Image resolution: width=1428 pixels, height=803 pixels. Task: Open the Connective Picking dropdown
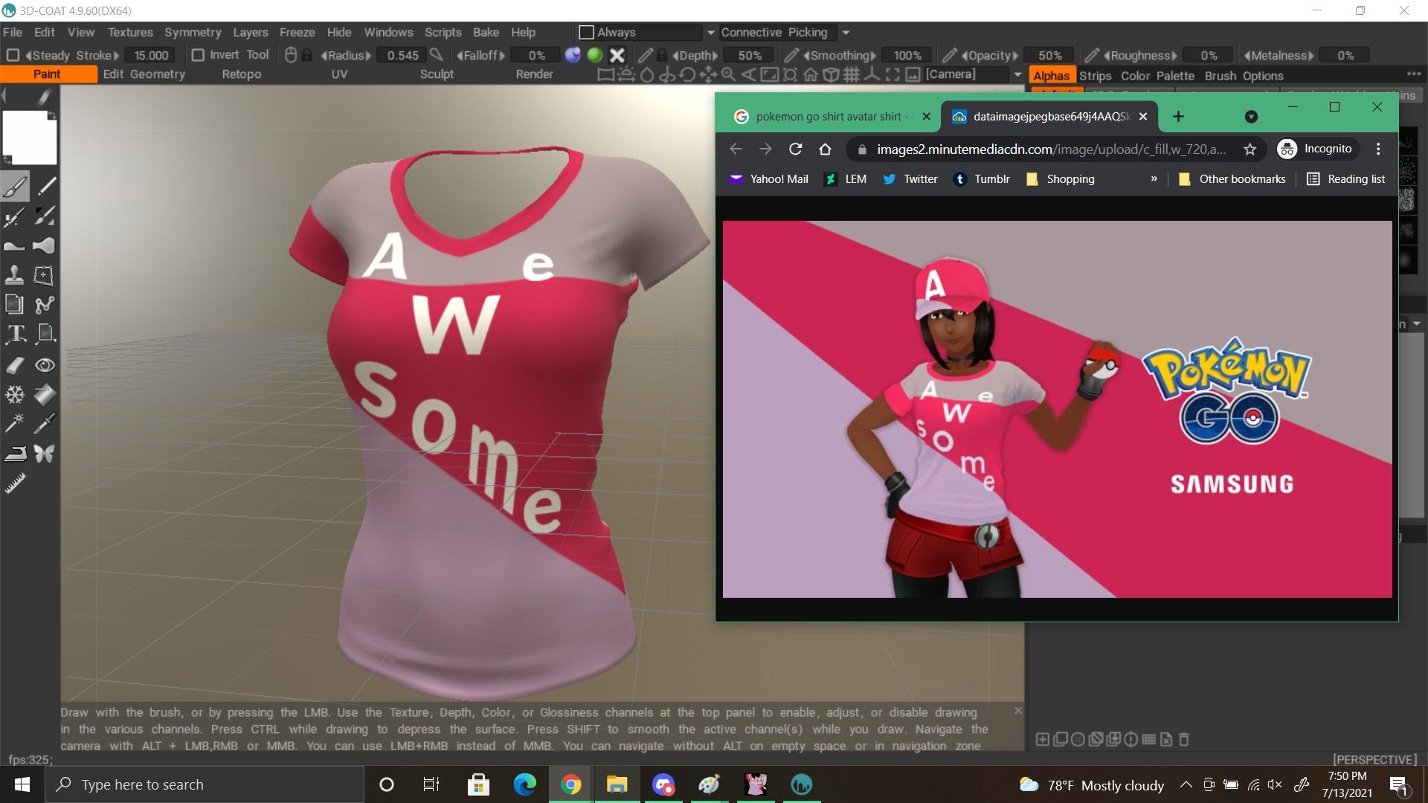point(846,32)
